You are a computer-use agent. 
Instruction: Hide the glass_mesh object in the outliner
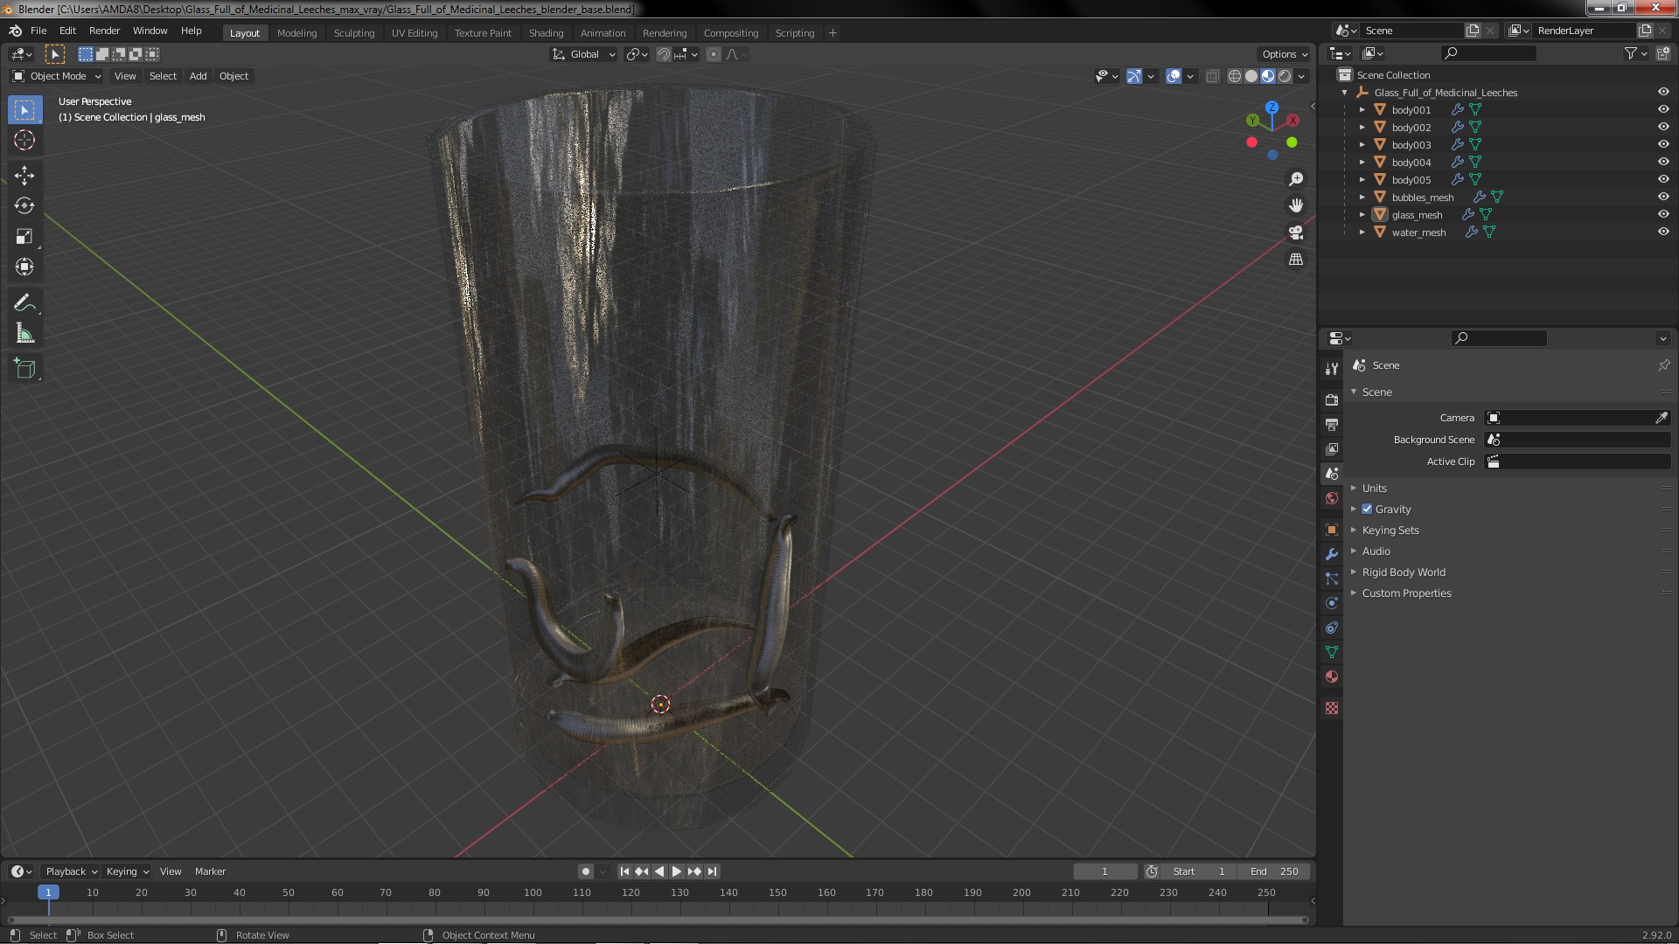(1662, 214)
